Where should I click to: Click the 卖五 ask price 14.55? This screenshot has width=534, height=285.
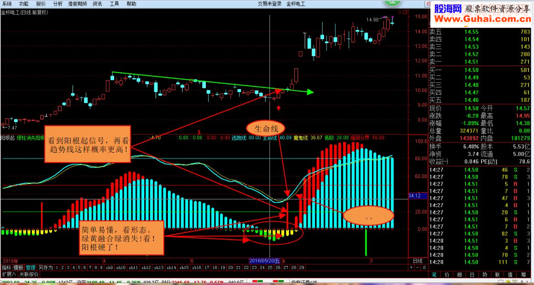[x=471, y=32]
